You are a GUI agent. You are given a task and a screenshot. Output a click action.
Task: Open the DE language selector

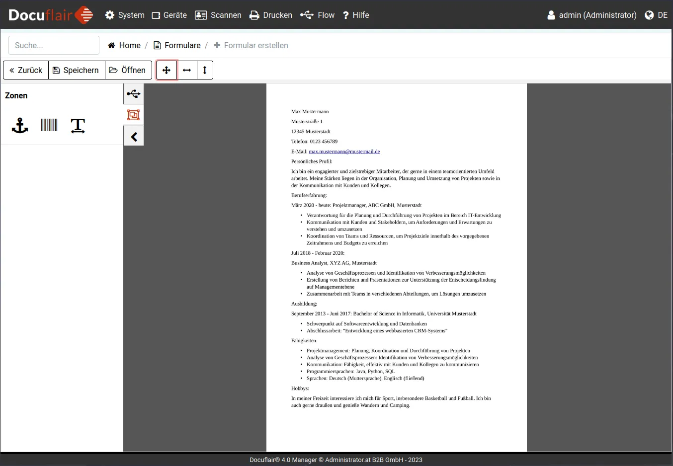click(656, 15)
